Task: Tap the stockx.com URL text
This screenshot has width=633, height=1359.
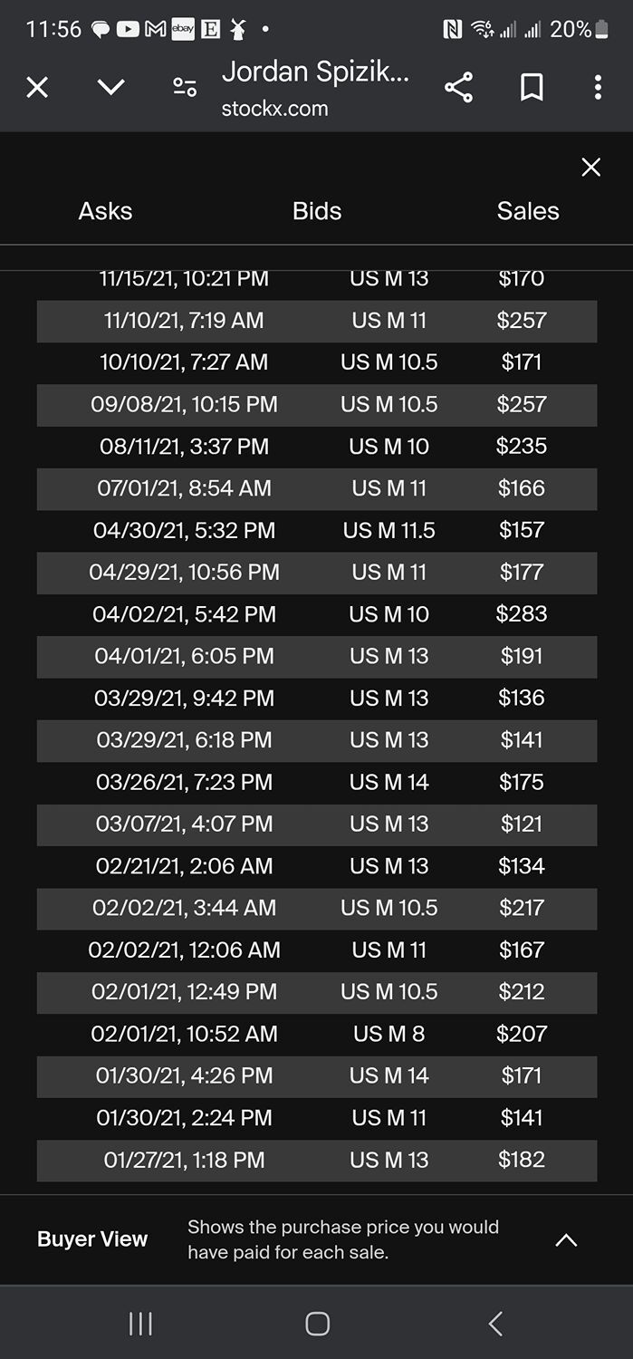Action: coord(275,109)
